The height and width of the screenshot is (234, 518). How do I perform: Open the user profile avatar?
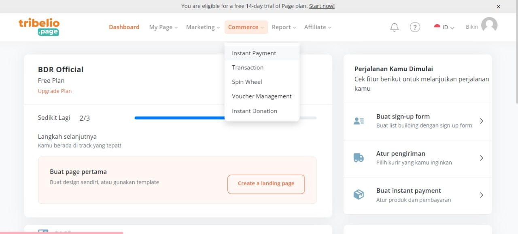[x=489, y=25]
